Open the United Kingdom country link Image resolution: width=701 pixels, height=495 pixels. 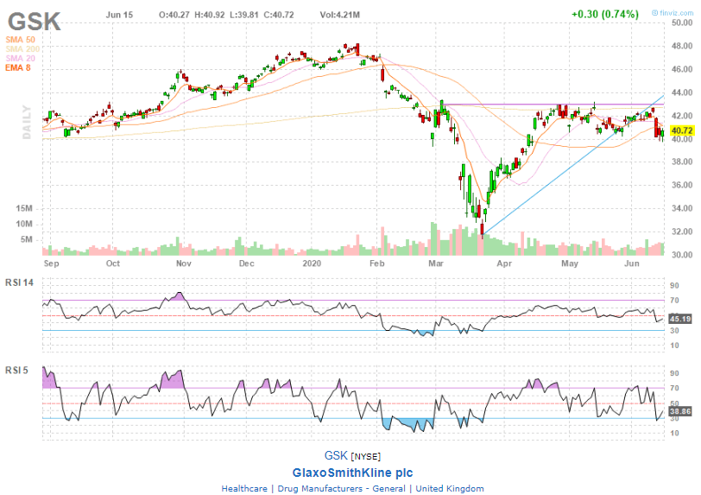pyautogui.click(x=449, y=488)
